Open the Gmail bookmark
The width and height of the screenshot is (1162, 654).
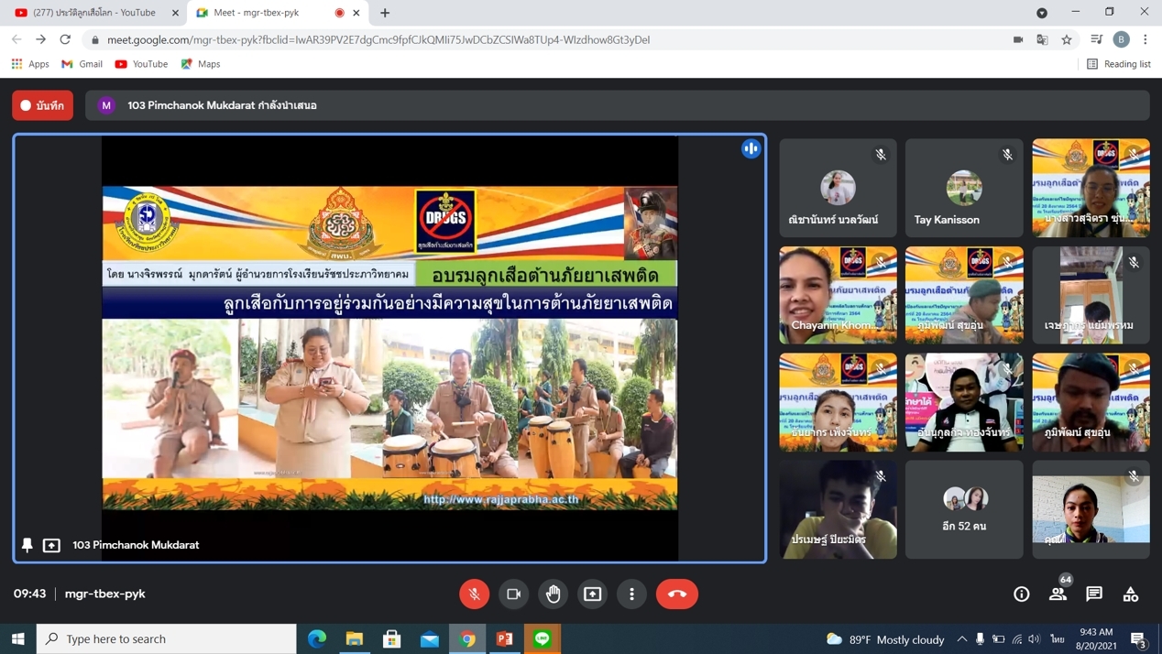click(x=82, y=64)
